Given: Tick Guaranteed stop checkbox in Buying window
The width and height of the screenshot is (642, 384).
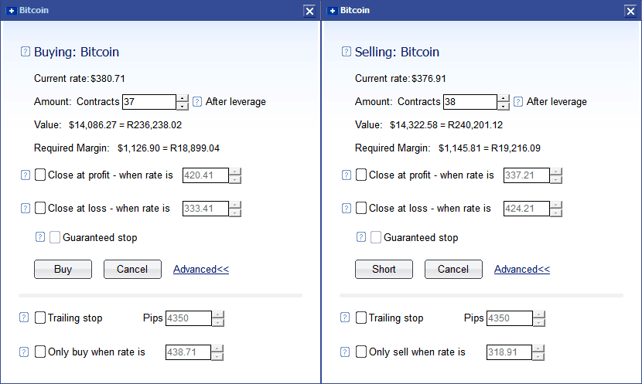Looking at the screenshot, I should 55,237.
